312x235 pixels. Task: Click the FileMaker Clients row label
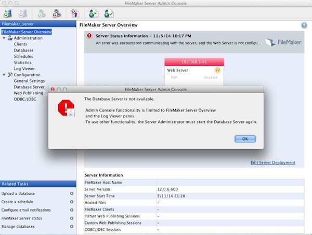pyautogui.click(x=99, y=209)
